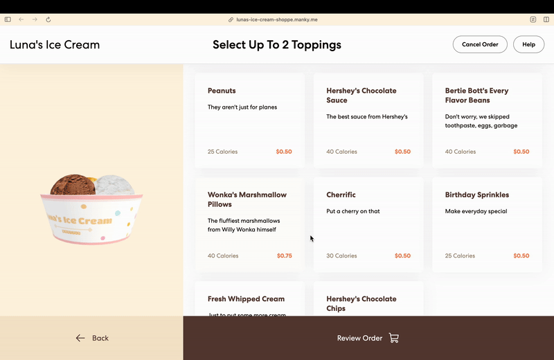Select Hershey's Chocolate Chips topping
This screenshot has width=554, height=360.
[368, 298]
